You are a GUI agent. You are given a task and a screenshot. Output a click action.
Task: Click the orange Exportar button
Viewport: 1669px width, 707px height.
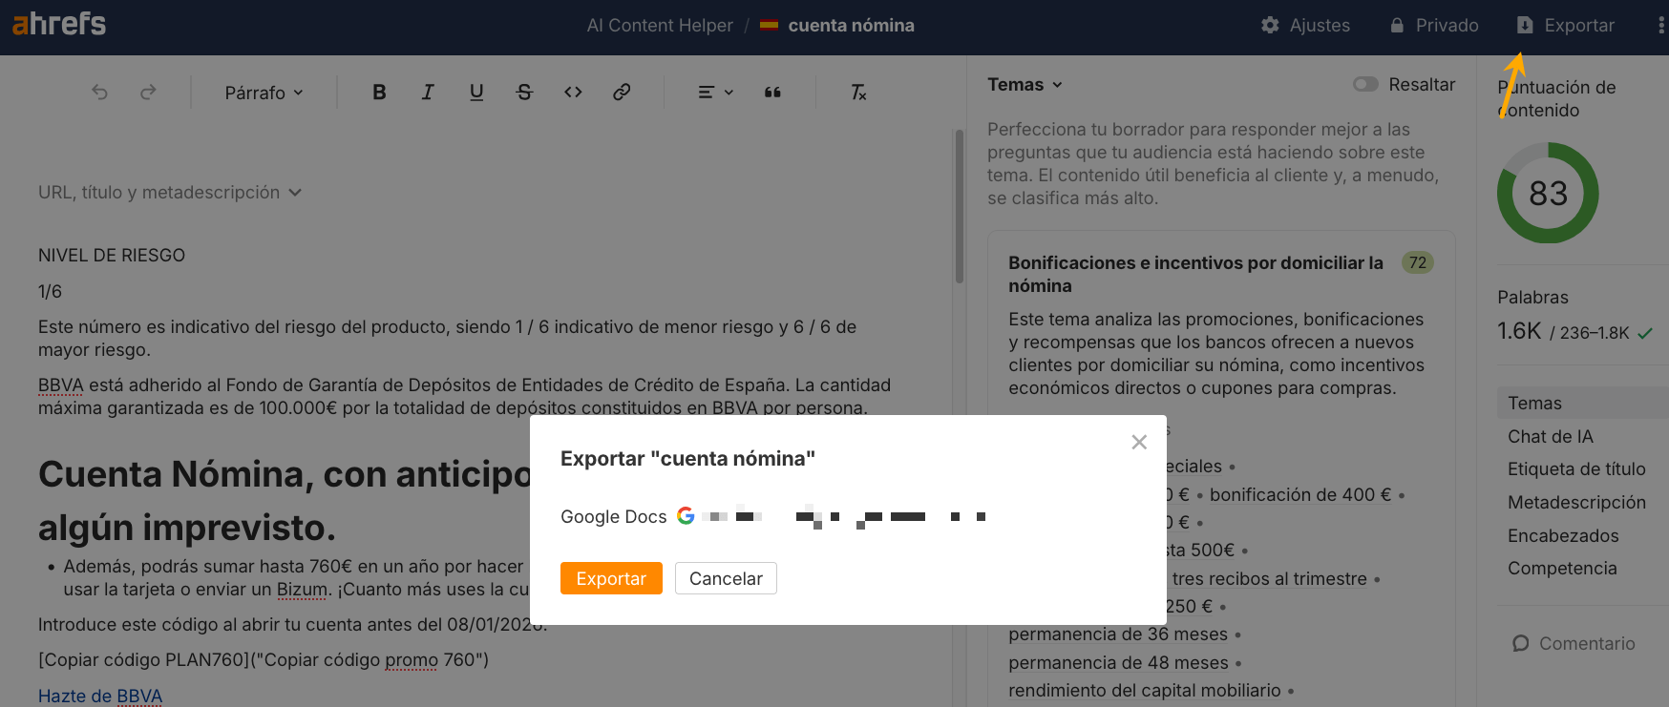pos(611,578)
